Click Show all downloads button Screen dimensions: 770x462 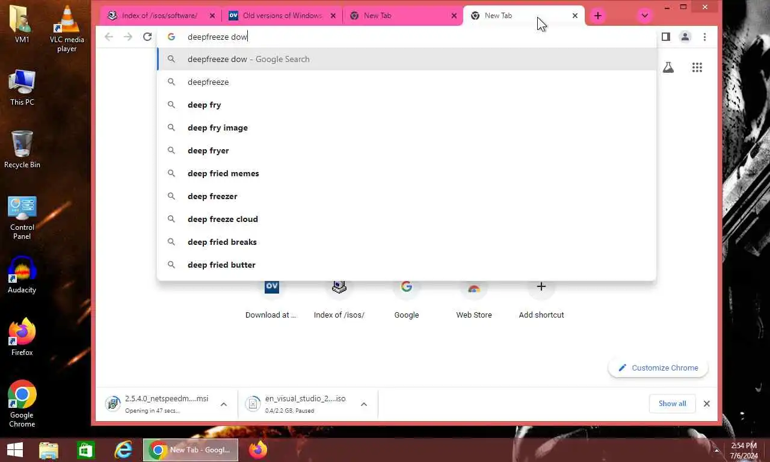point(672,404)
